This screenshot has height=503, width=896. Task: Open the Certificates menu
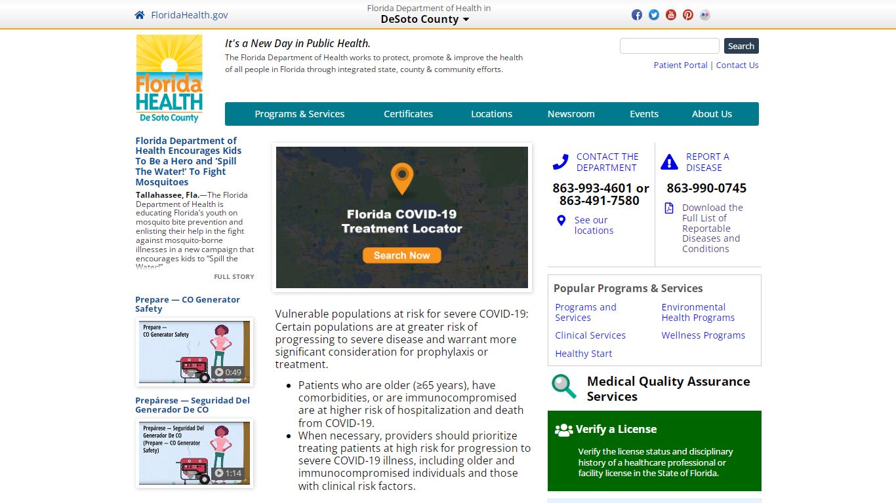tap(409, 114)
